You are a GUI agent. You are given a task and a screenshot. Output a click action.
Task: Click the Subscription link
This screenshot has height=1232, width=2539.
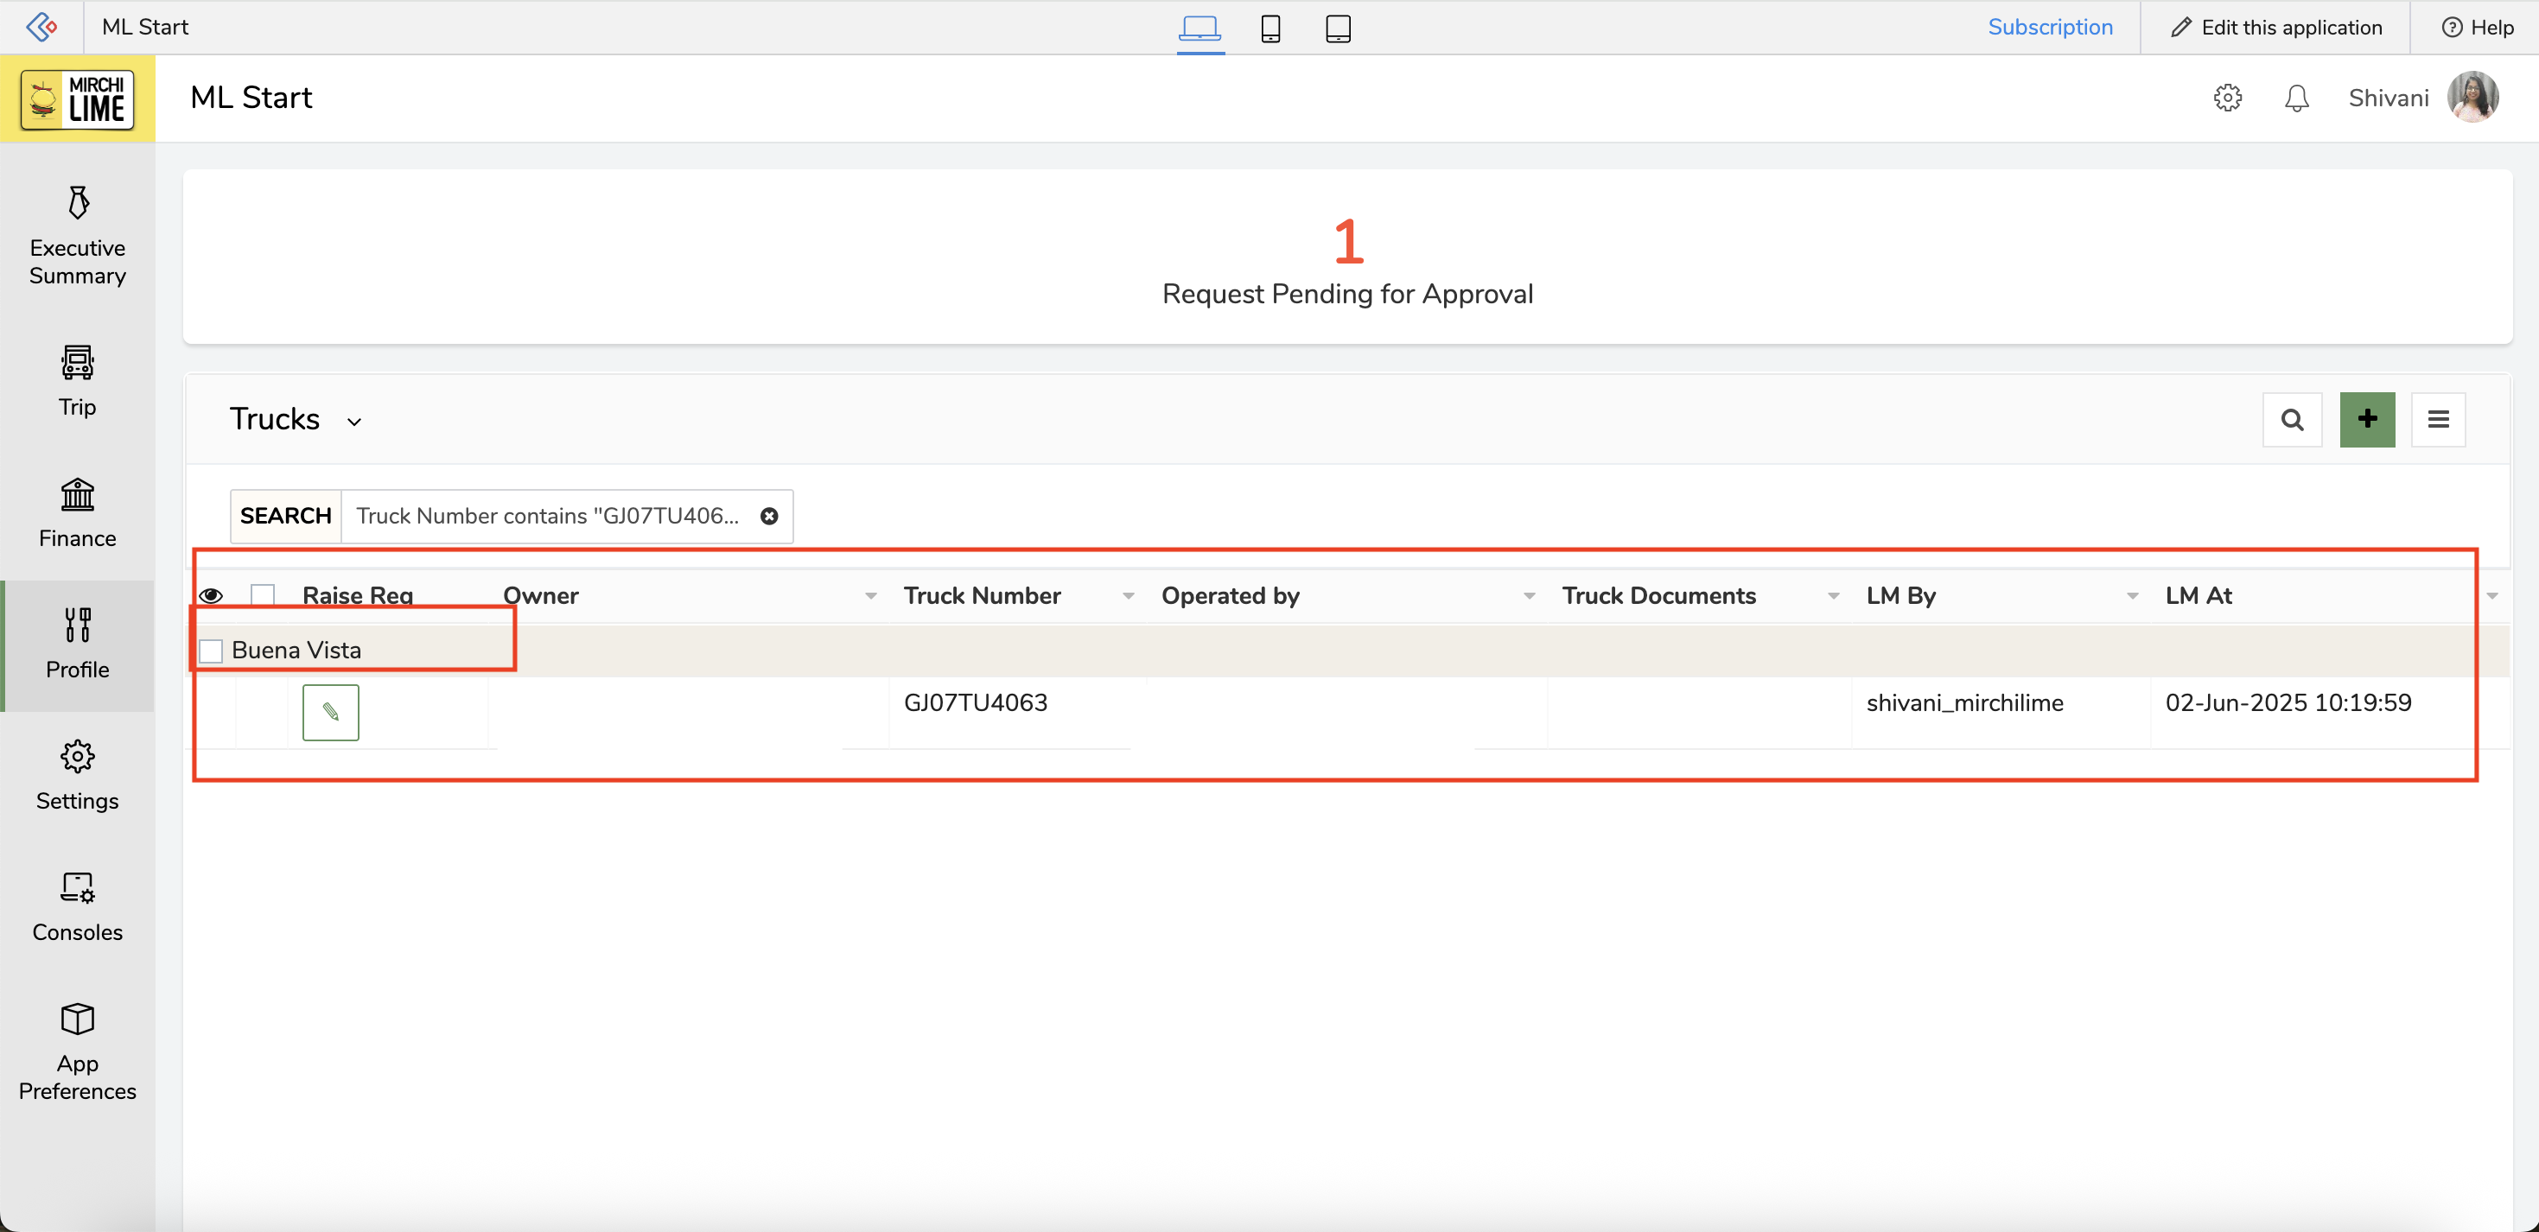pos(2049,28)
